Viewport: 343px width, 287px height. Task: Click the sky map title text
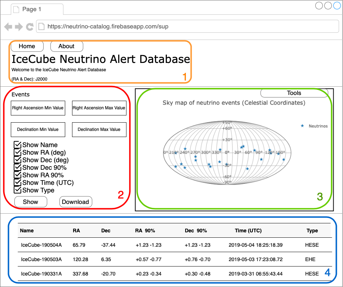click(234, 103)
